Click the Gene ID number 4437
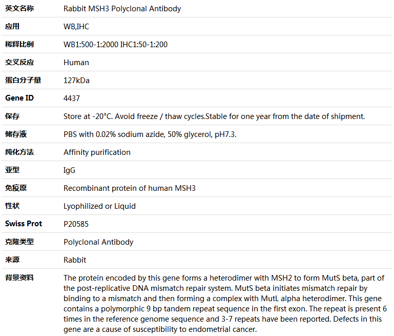The height and width of the screenshot is (336, 394). pyautogui.click(x=72, y=98)
